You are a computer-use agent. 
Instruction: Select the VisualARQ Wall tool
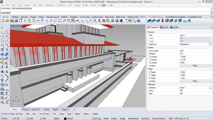pyautogui.click(x=149, y=21)
